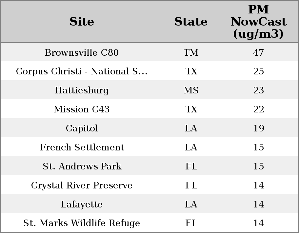The height and width of the screenshot is (233, 299).
Task: Click the MS state cell
Action: [x=191, y=90]
